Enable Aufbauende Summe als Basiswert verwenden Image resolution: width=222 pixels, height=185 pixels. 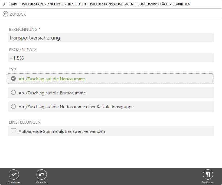click(x=13, y=131)
